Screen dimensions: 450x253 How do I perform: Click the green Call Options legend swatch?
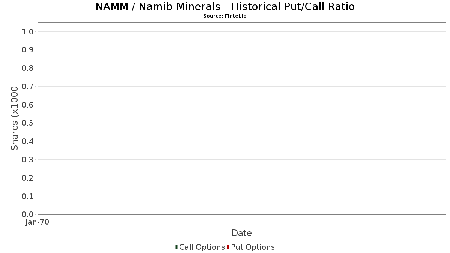tap(176, 247)
